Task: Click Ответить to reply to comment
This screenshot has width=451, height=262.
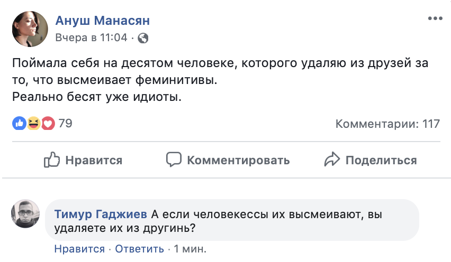Action: pyautogui.click(x=139, y=249)
